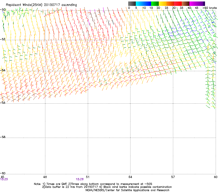218x192 pixels.
Task: Click the red 30–35 knots color bar segment
Action: tap(178, 4)
